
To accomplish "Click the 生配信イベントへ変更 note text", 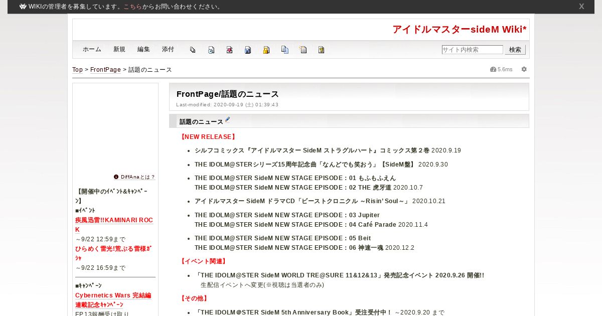I will [x=262, y=285].
